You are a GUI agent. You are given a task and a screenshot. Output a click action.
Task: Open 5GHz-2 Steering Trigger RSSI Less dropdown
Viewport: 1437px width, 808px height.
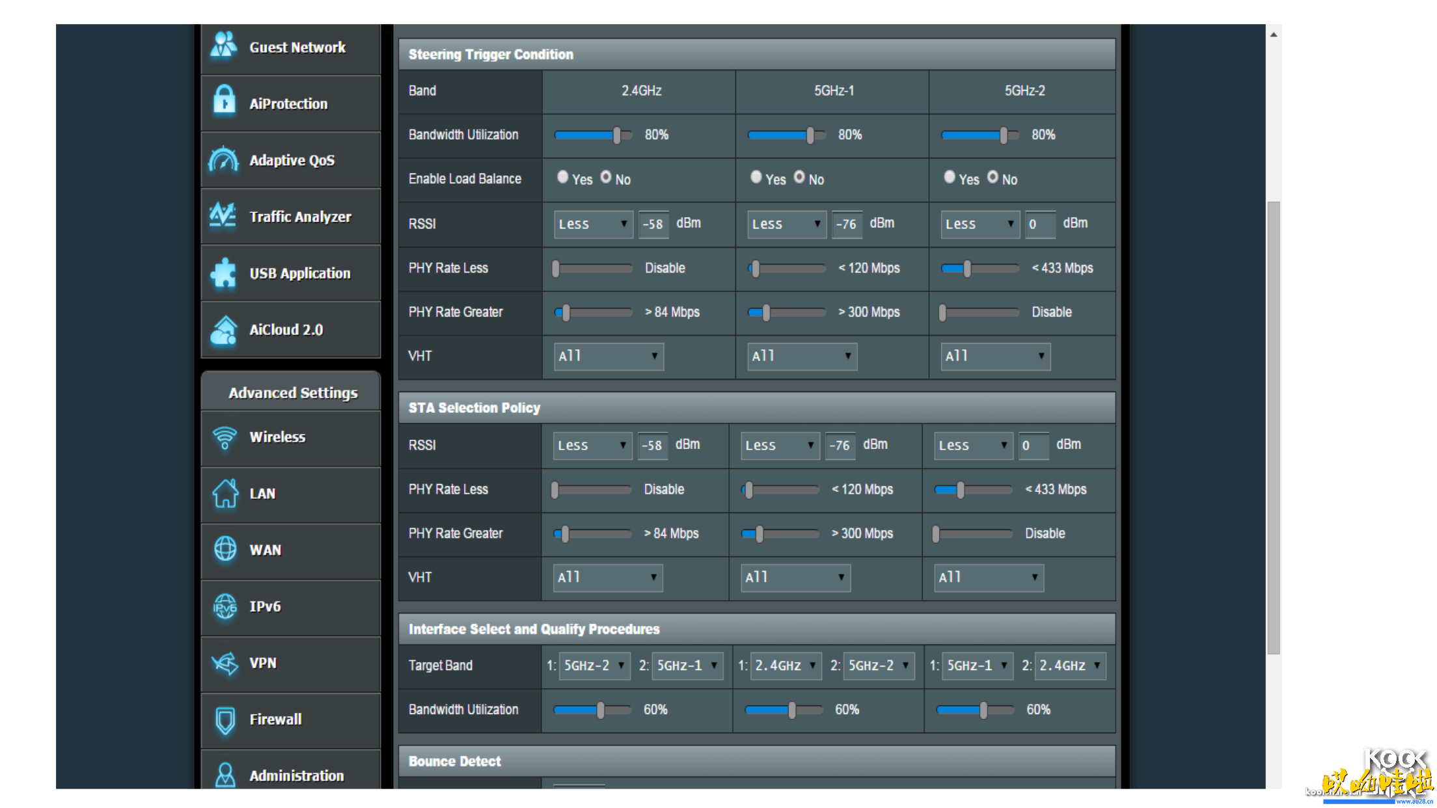point(979,224)
